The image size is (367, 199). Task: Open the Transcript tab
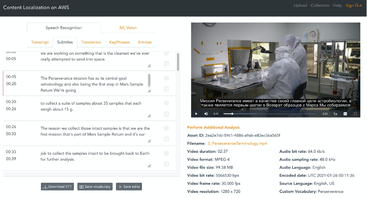tap(40, 42)
